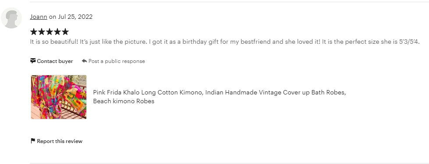Click the first rating star
Screen dimensions: 429x164
(34, 31)
